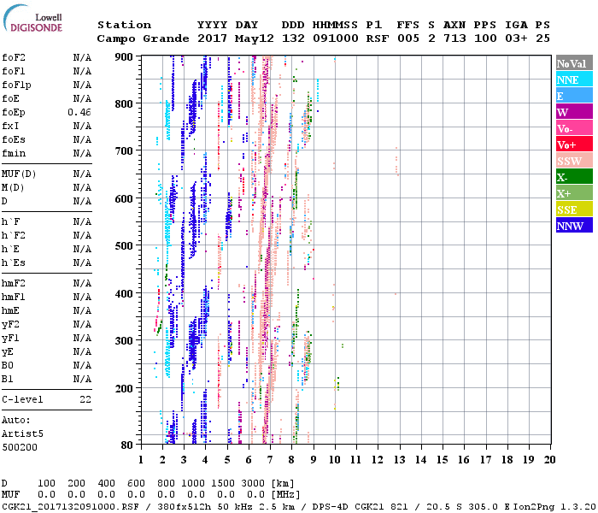Click the Ion2Png 1.3.20 footer text
598x513 pixels.
pos(554,507)
